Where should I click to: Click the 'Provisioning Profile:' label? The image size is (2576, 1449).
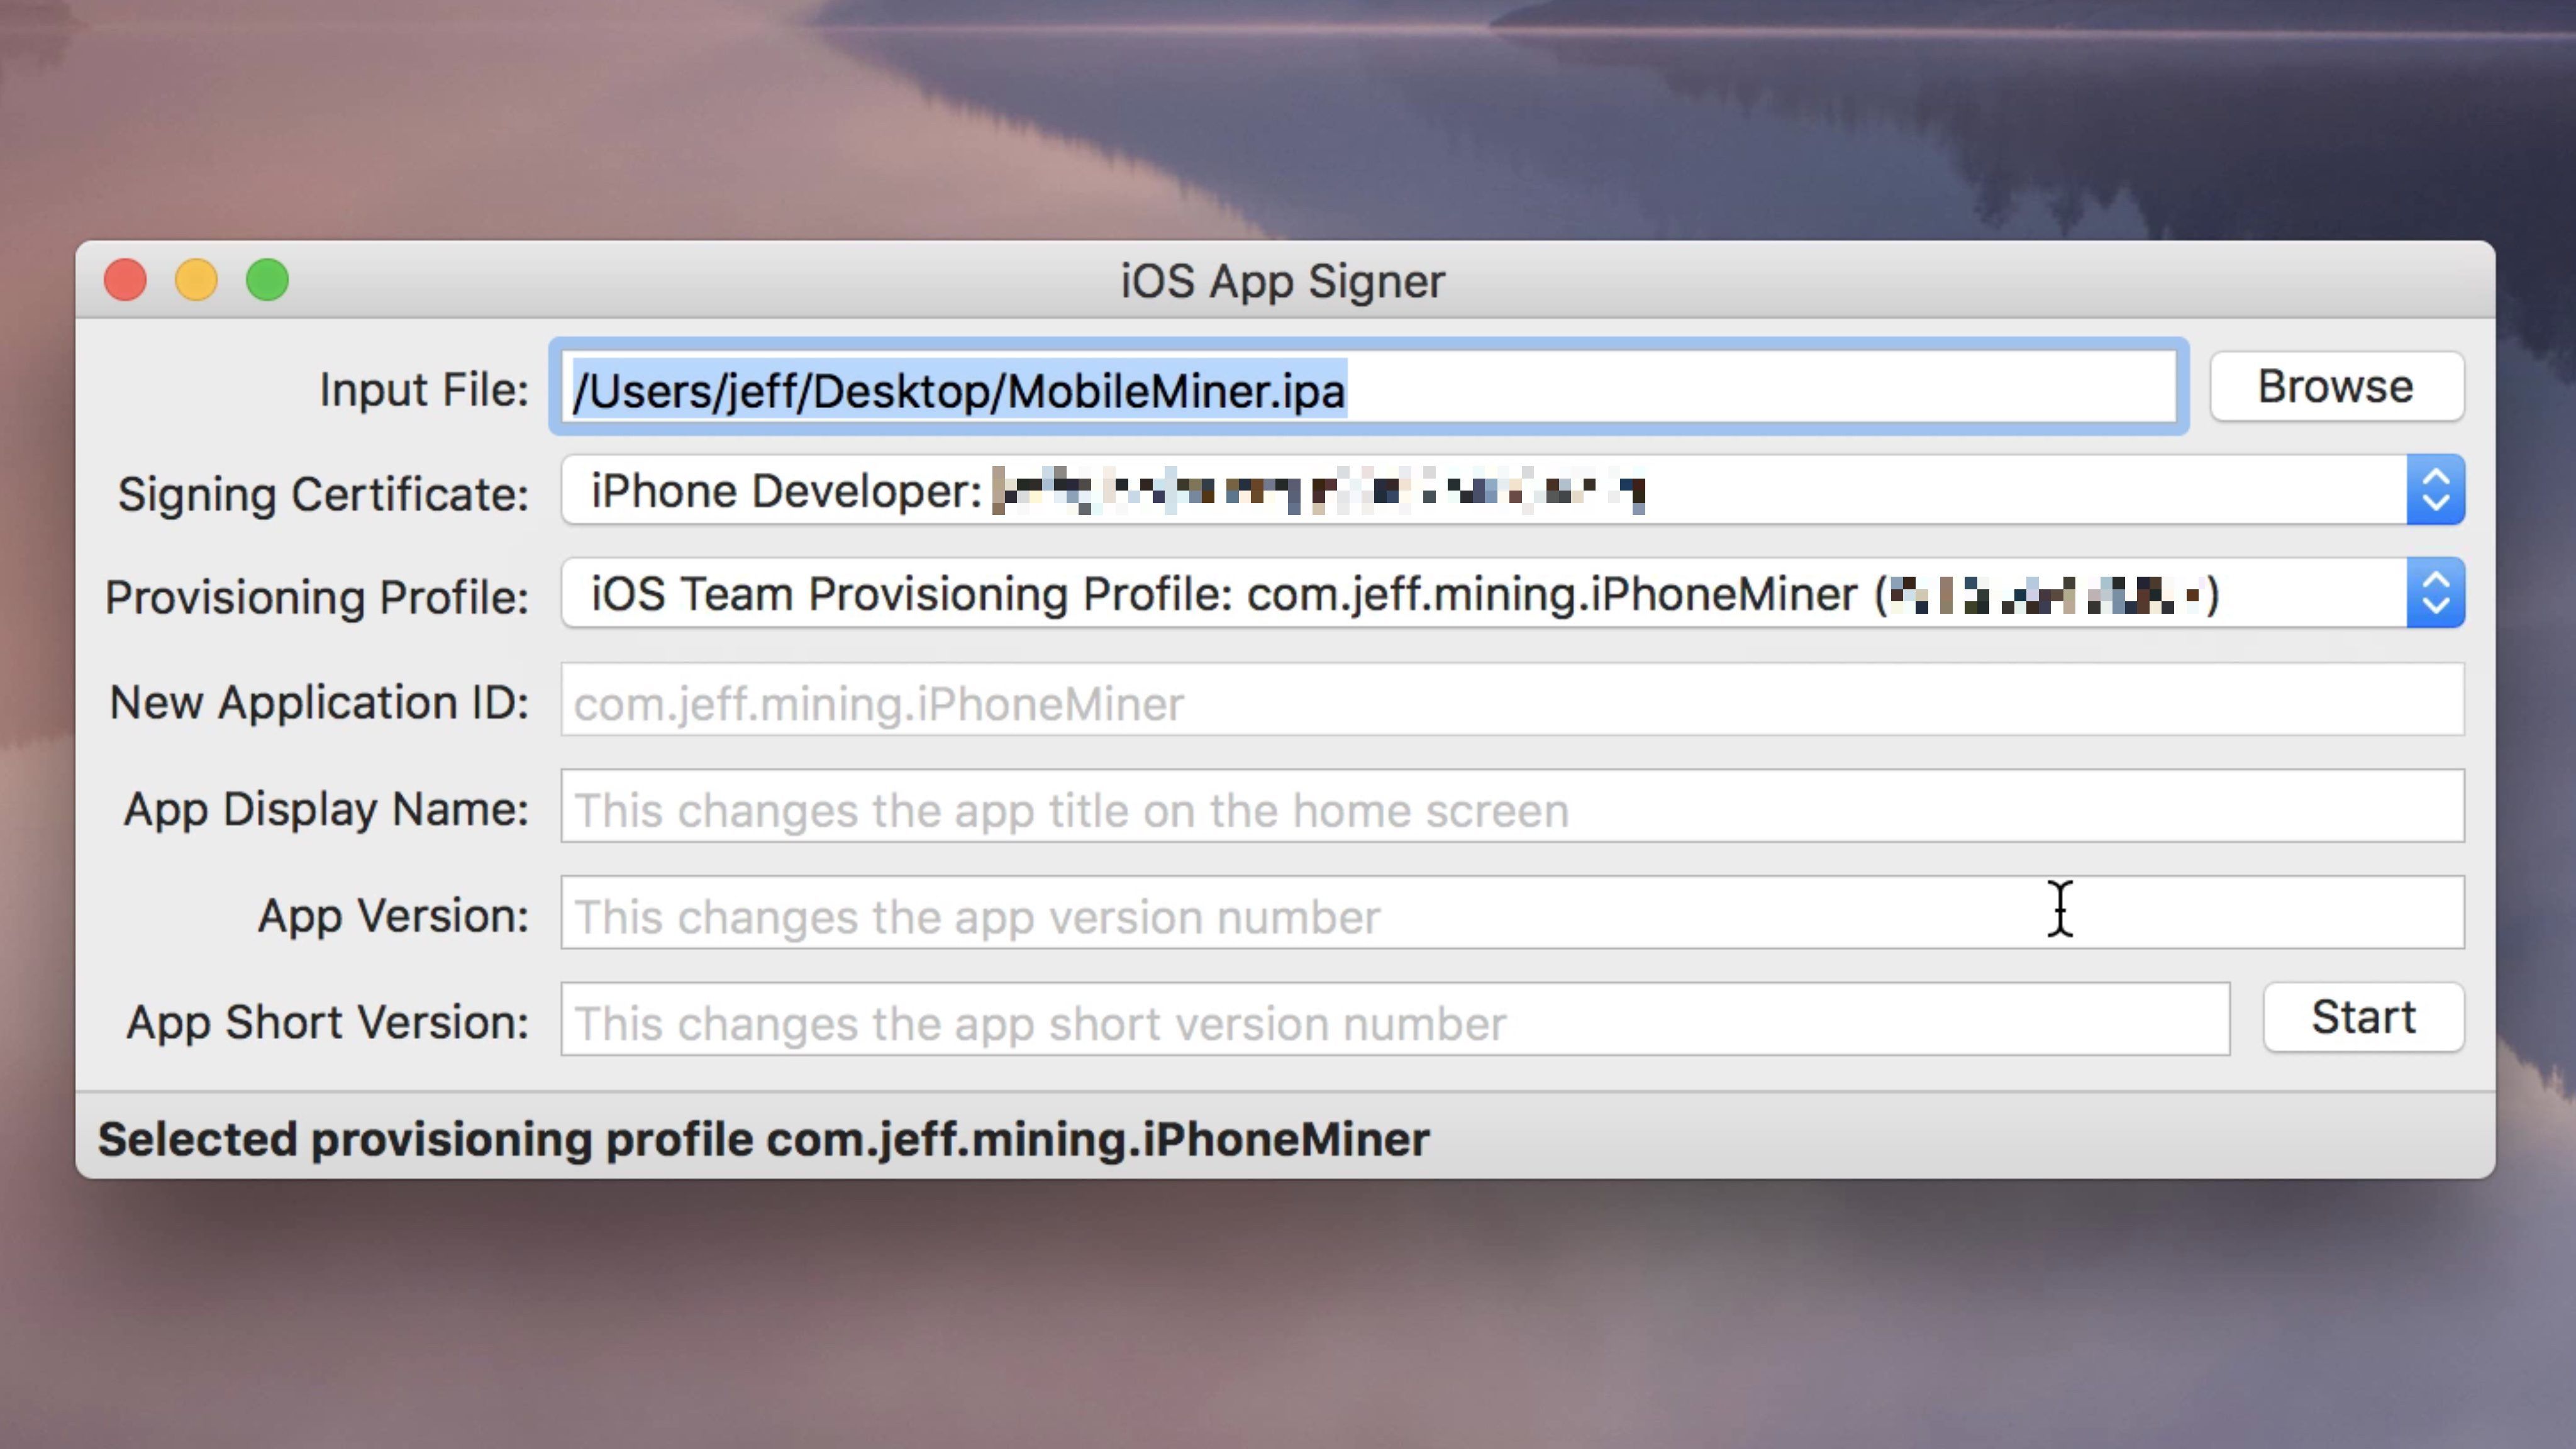pos(317,597)
